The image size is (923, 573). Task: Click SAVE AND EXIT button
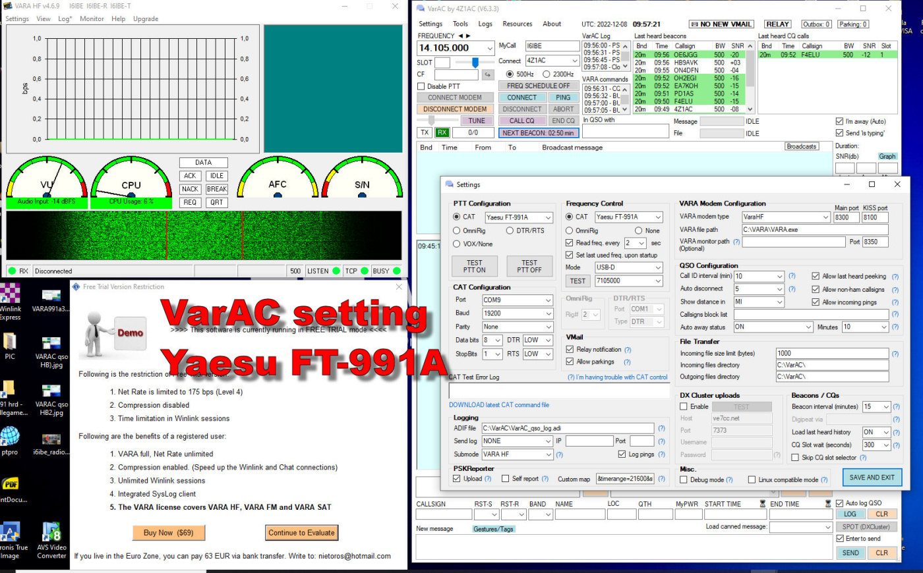(872, 477)
